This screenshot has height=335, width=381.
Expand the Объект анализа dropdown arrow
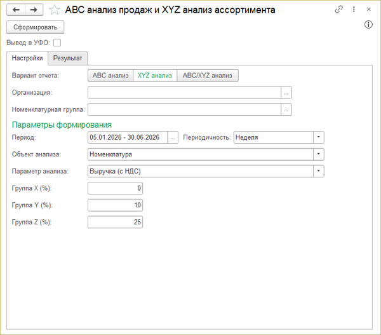click(318, 154)
